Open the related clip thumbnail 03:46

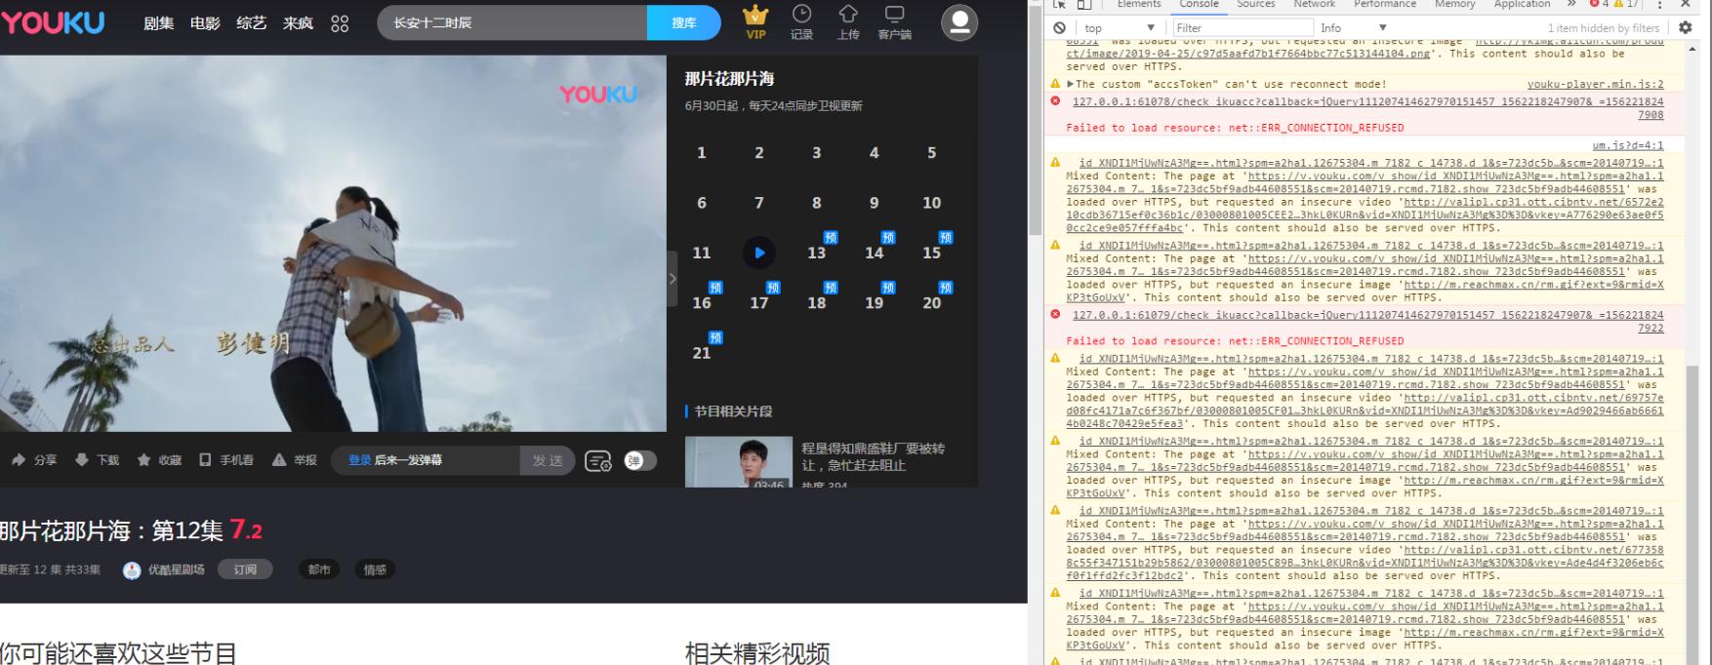[738, 462]
